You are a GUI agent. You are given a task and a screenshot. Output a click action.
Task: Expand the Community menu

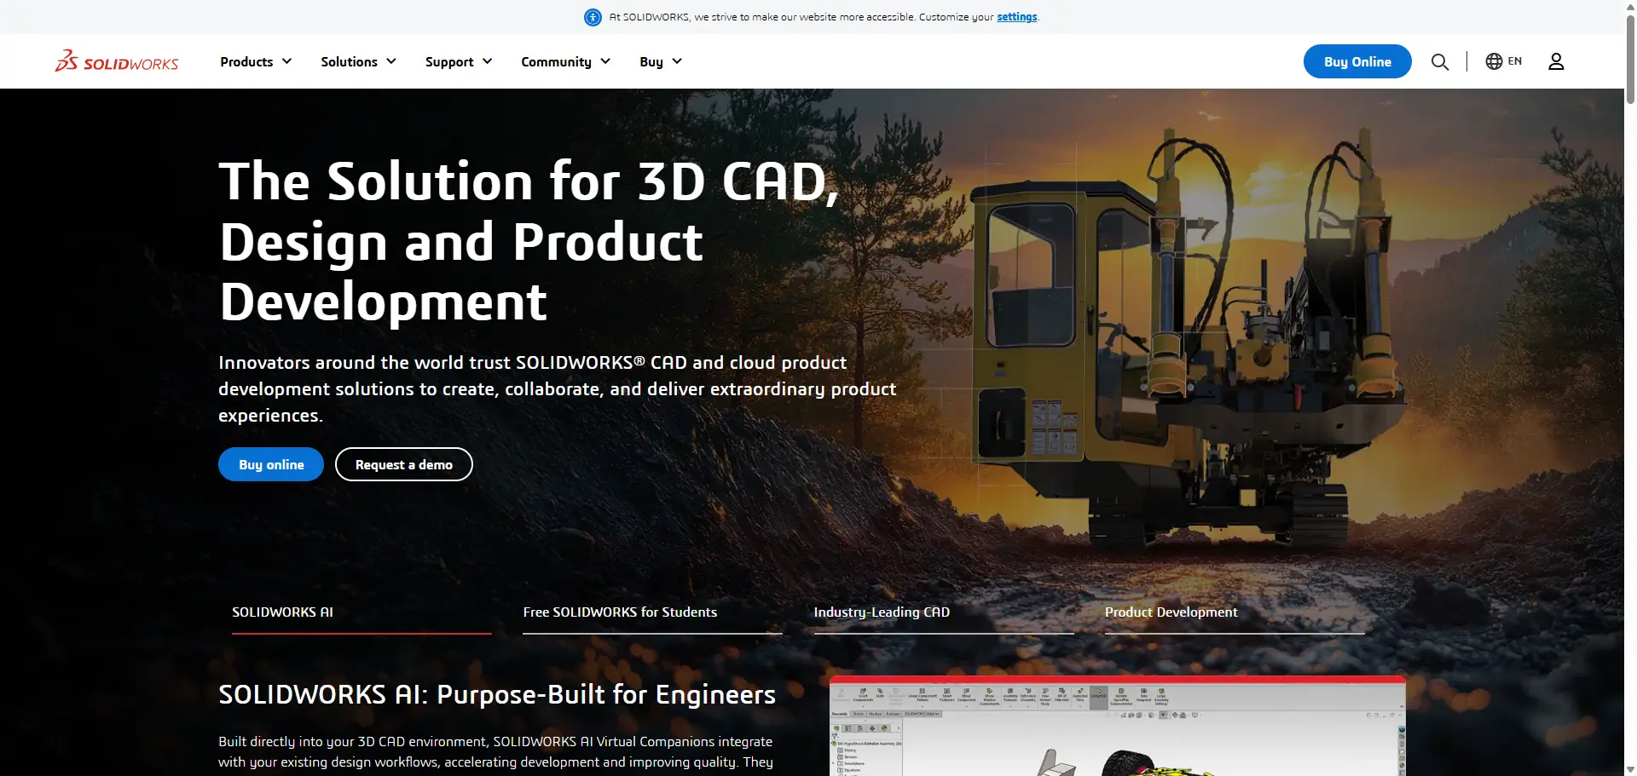[565, 61]
